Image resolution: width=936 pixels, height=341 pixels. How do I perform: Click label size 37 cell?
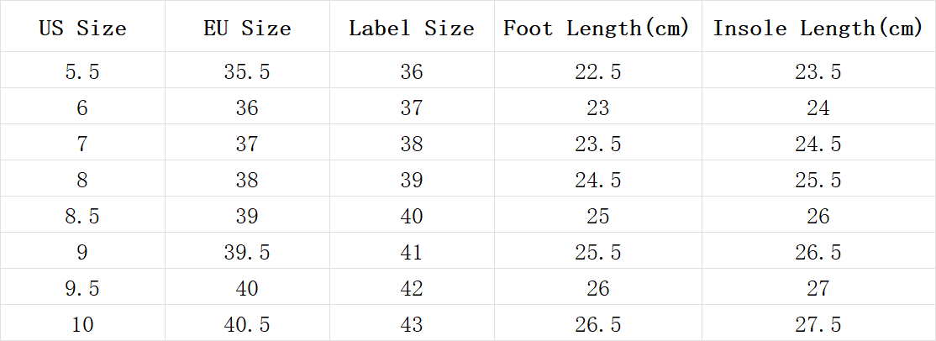click(x=412, y=107)
